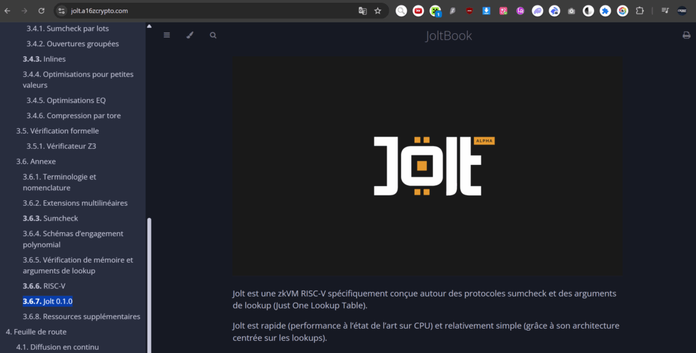
Task: Open the half-circle dark mode extension
Action: pos(588,11)
